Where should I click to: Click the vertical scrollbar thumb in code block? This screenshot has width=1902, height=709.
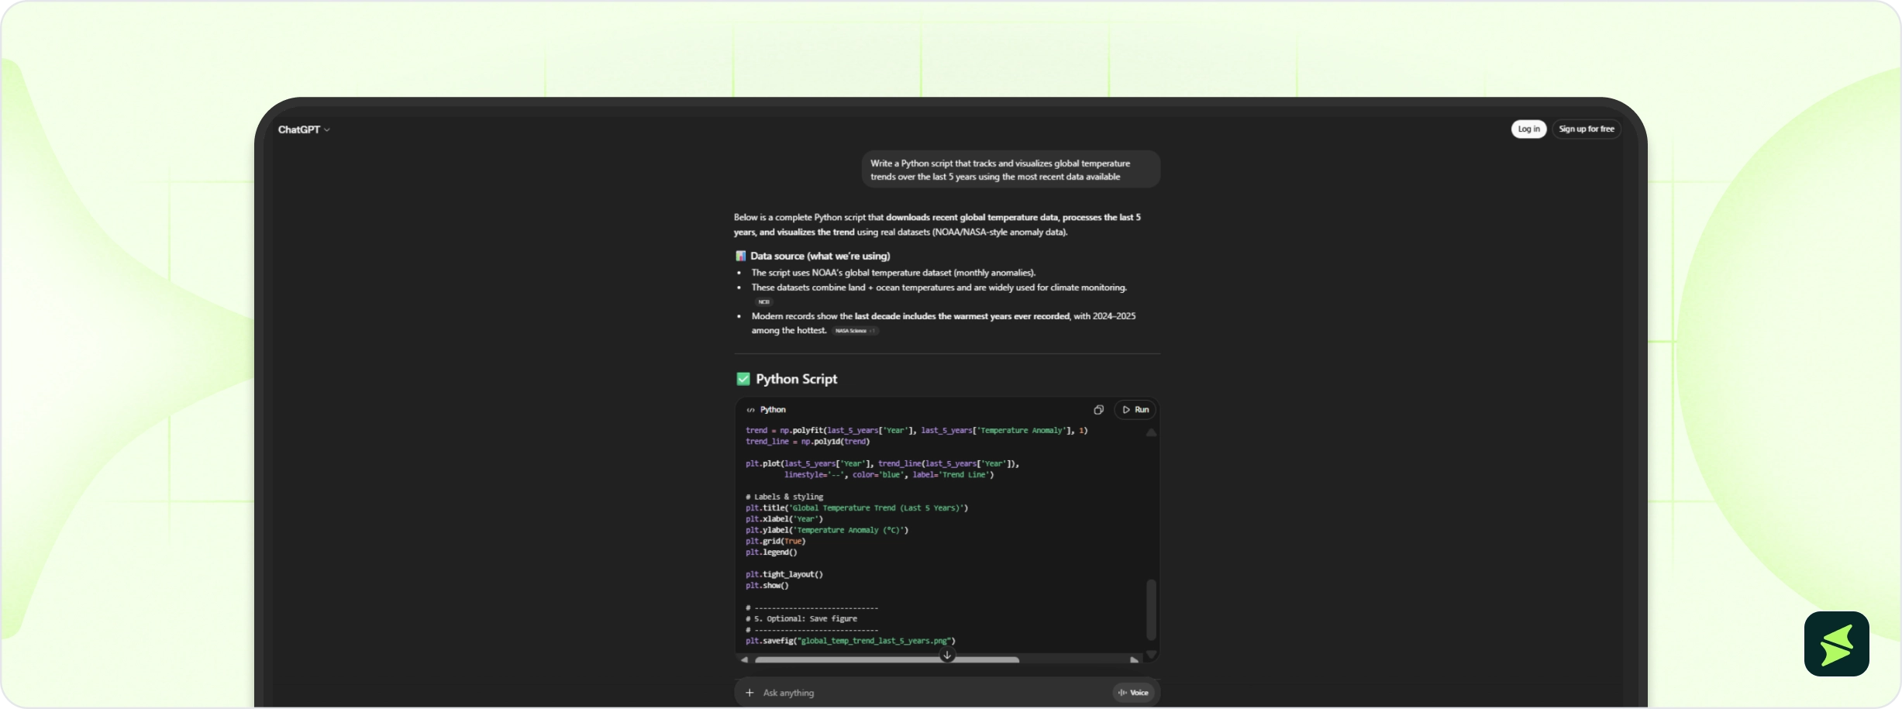[1151, 610]
